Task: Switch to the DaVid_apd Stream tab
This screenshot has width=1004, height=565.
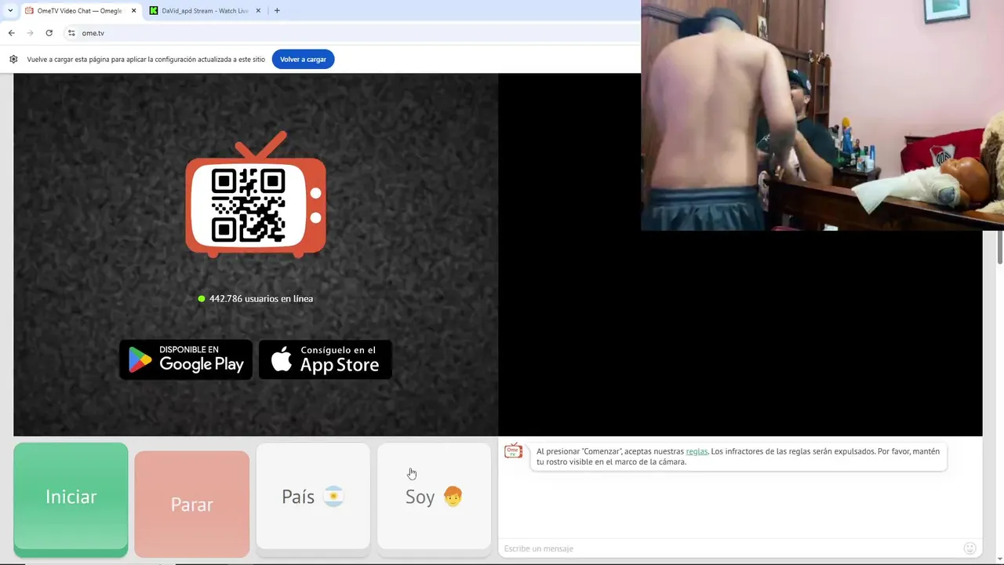Action: pos(204,11)
